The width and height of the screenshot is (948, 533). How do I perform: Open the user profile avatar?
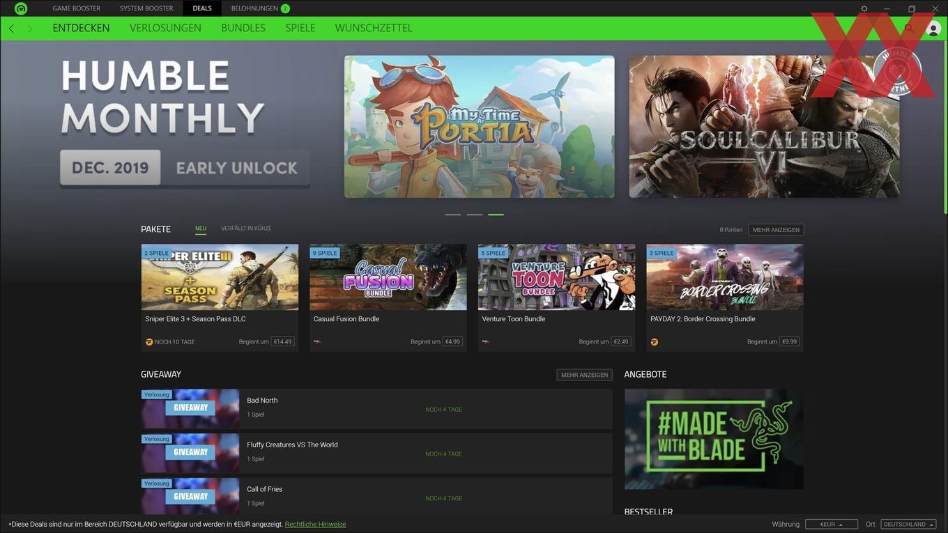933,29
